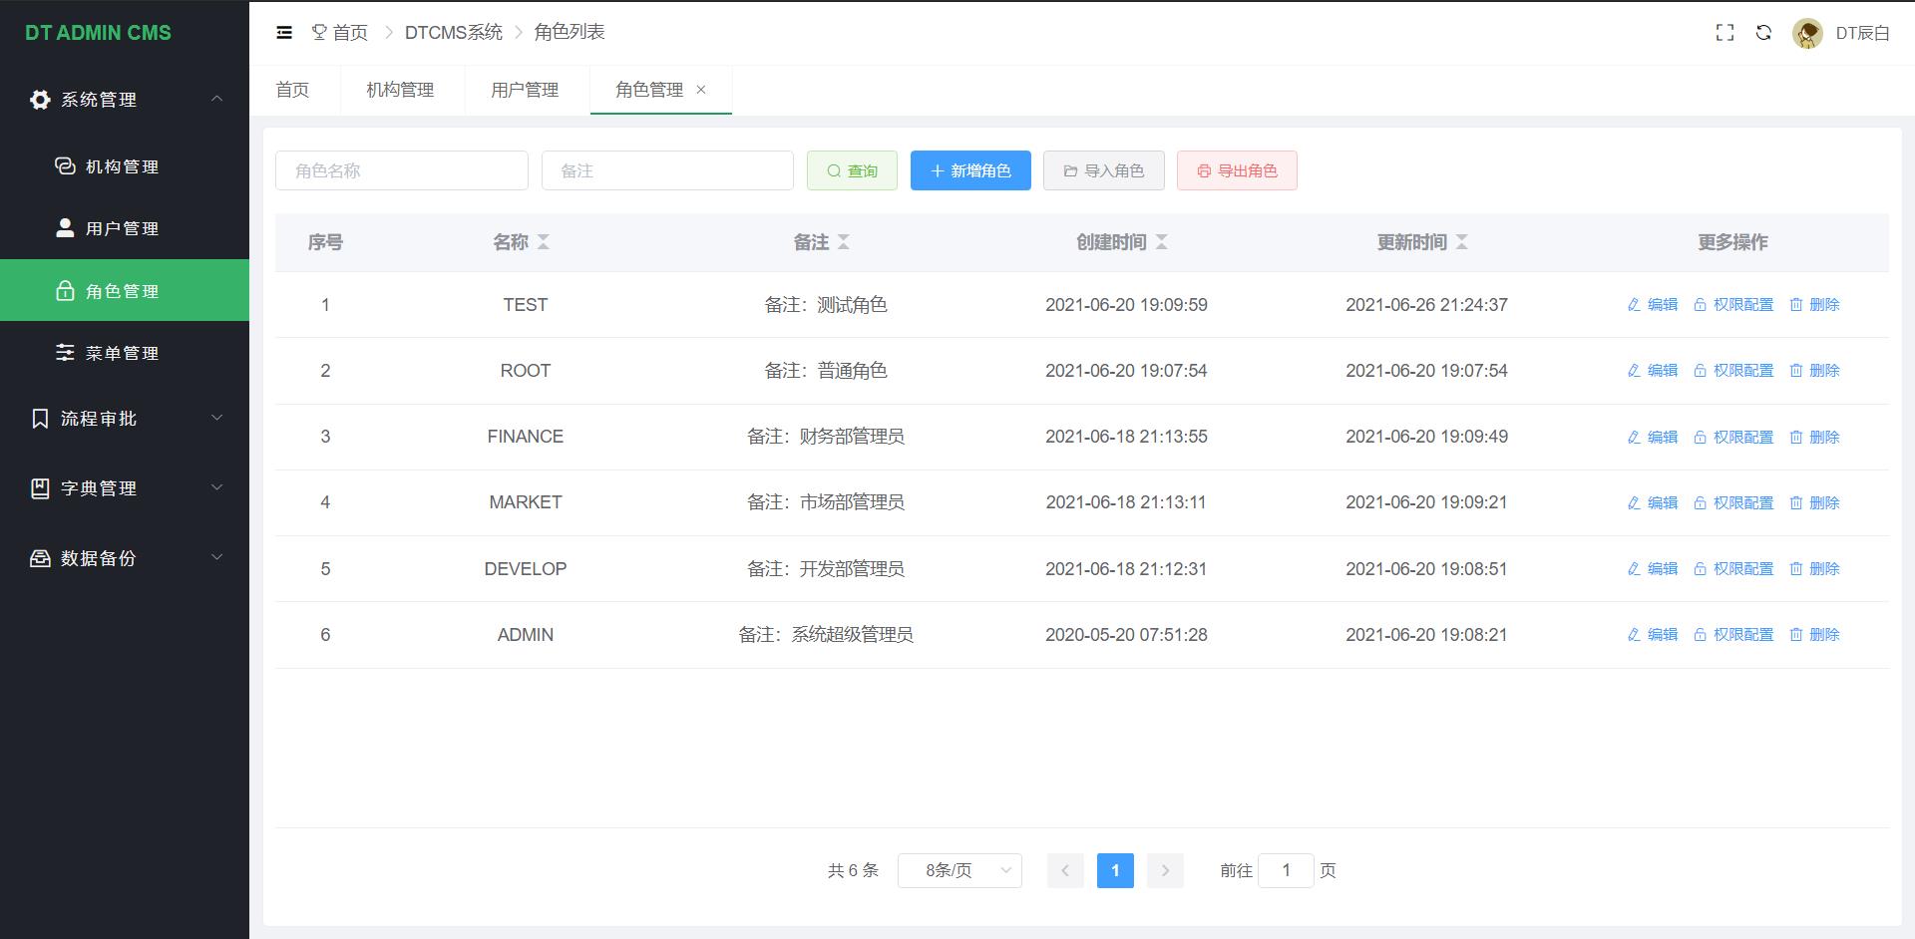Collapse the 系统管理 menu chevron

point(216,99)
